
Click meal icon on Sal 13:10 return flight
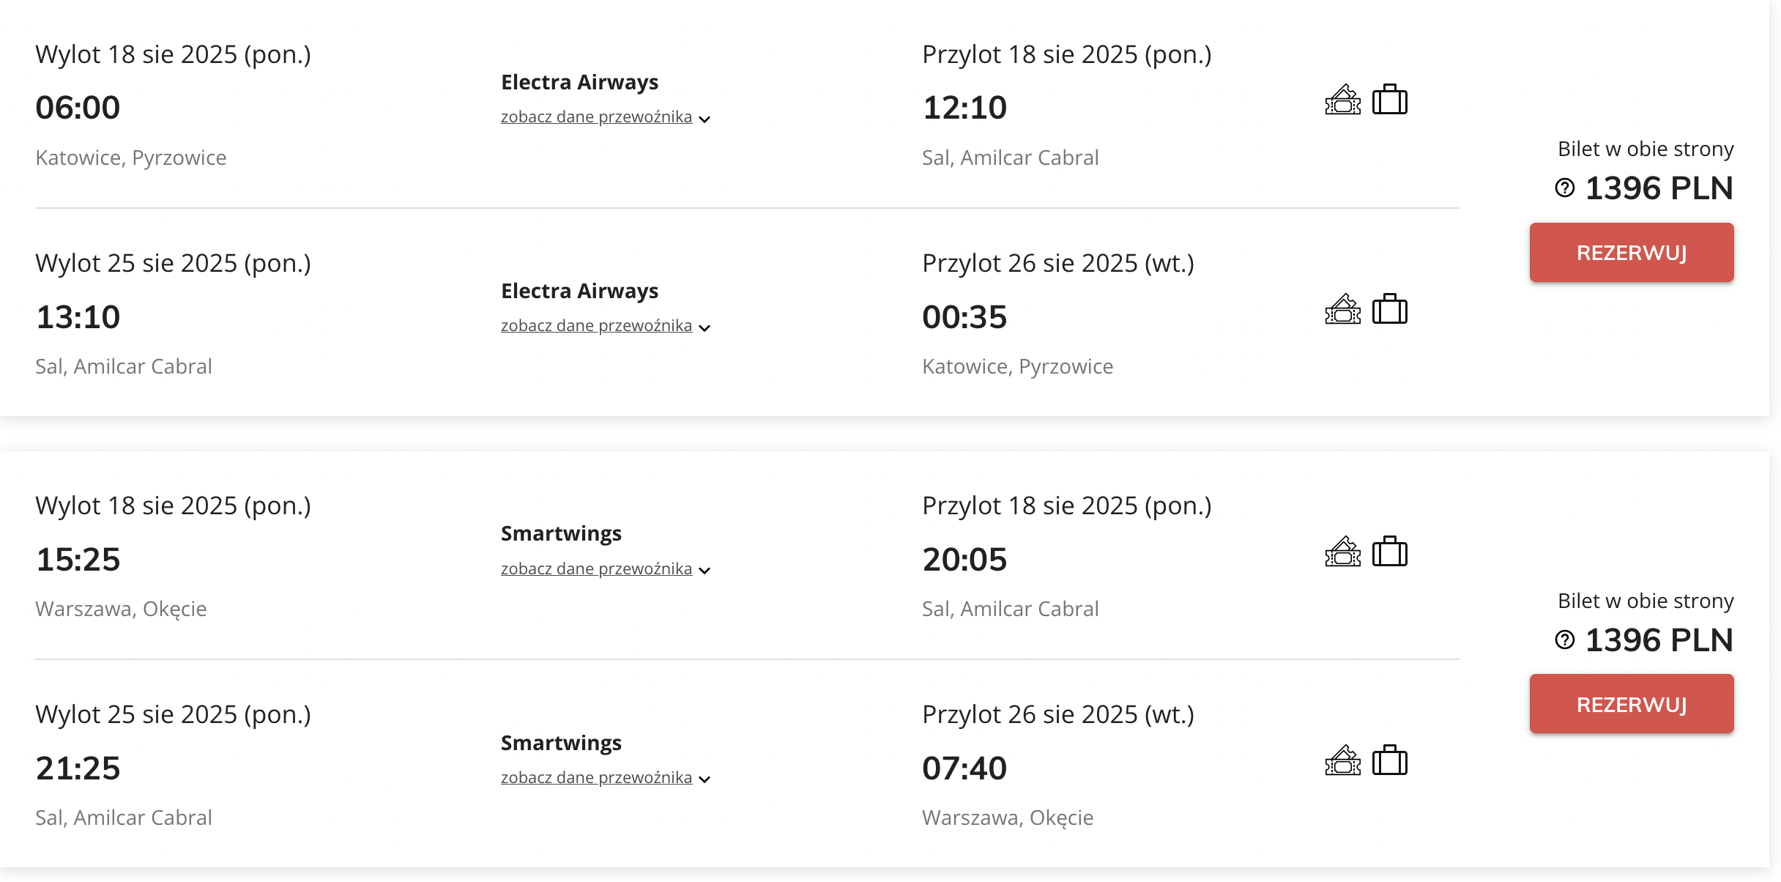pyautogui.click(x=1342, y=308)
